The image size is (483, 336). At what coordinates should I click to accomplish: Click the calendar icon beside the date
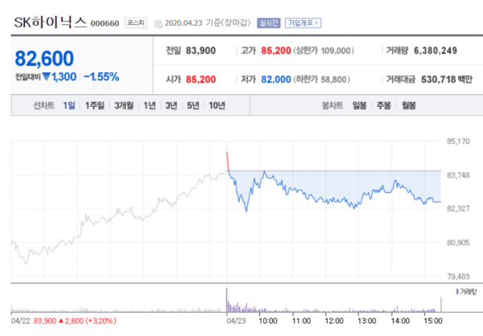pyautogui.click(x=158, y=23)
